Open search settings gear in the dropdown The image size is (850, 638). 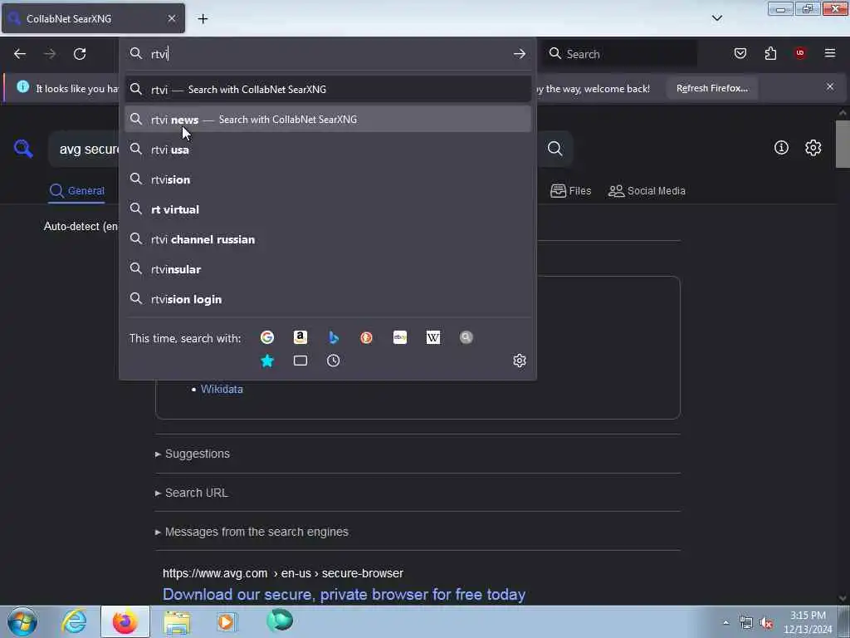click(520, 361)
